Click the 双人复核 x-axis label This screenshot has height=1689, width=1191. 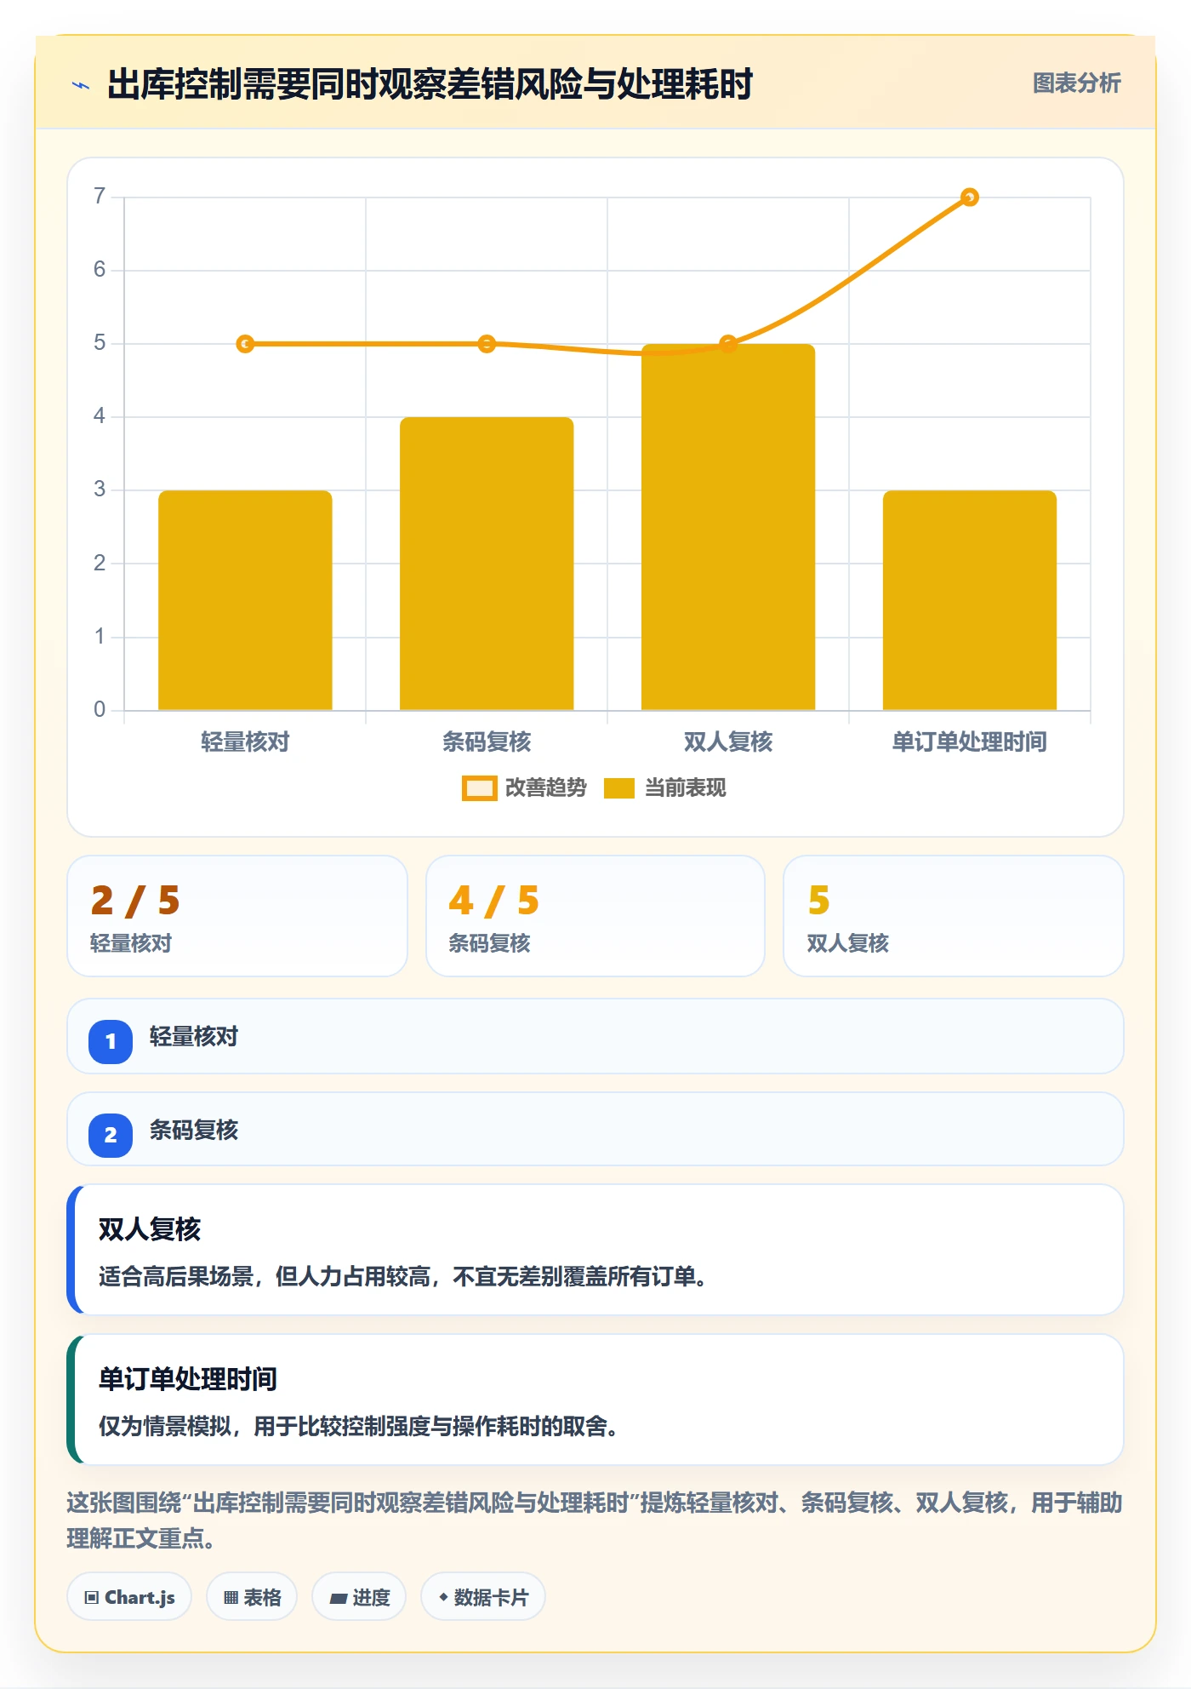point(728,741)
